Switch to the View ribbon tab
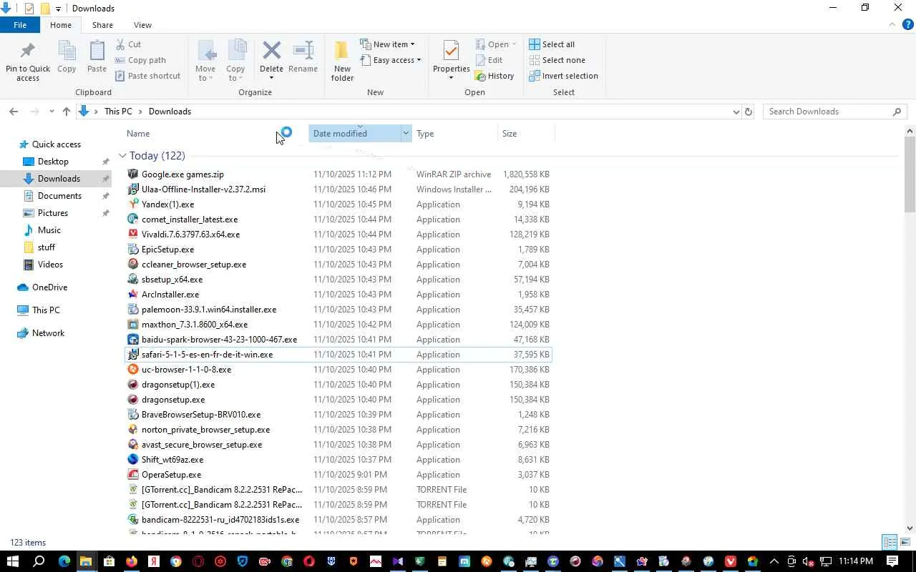Viewport: 916px width, 572px height. coord(142,25)
